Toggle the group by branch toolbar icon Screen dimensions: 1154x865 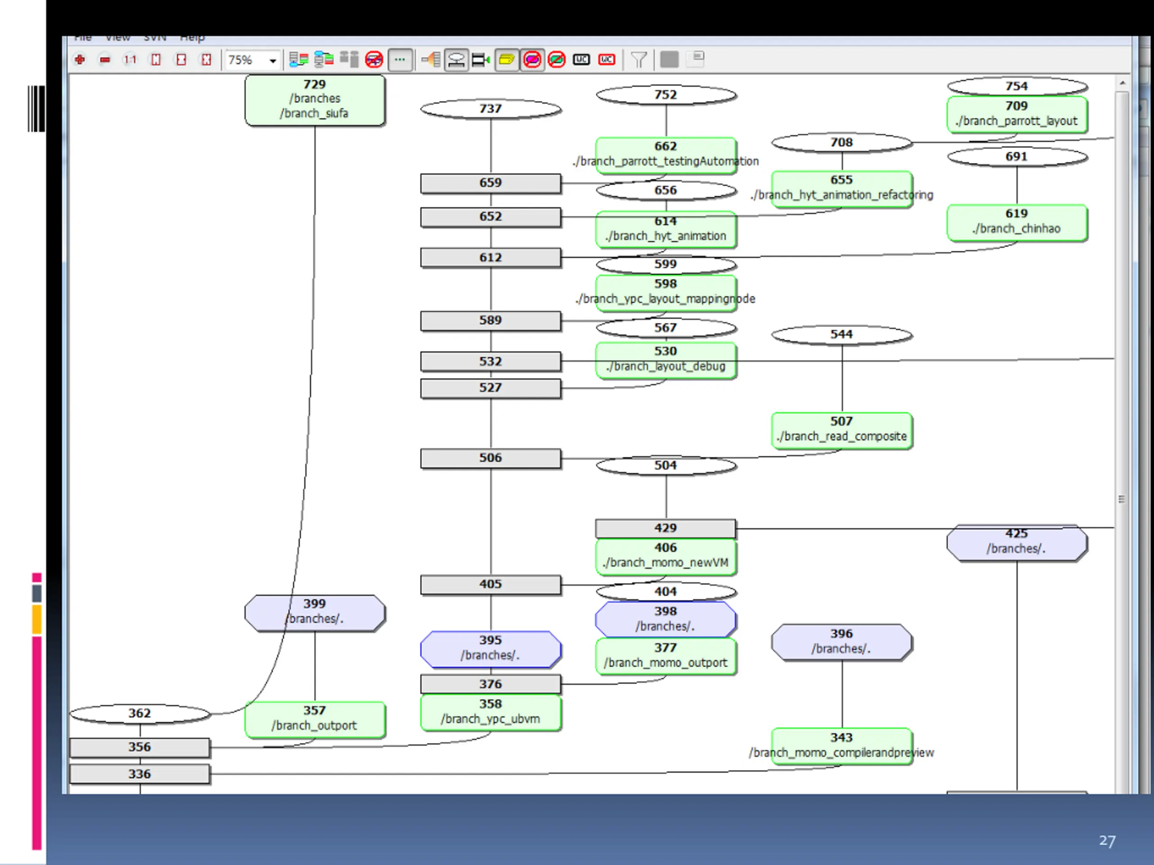pos(298,59)
